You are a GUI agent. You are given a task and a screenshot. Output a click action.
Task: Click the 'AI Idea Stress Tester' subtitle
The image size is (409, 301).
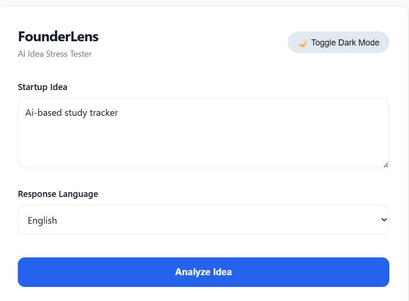point(55,54)
